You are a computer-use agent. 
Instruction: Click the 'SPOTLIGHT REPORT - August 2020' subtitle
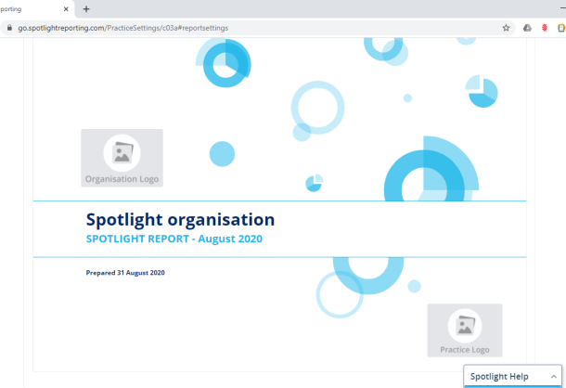tap(174, 239)
